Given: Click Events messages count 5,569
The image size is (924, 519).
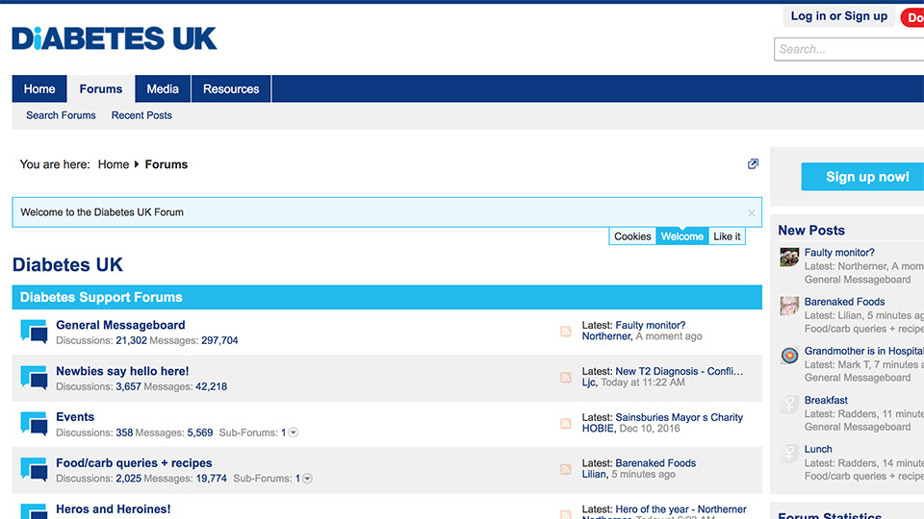Looking at the screenshot, I should [200, 432].
